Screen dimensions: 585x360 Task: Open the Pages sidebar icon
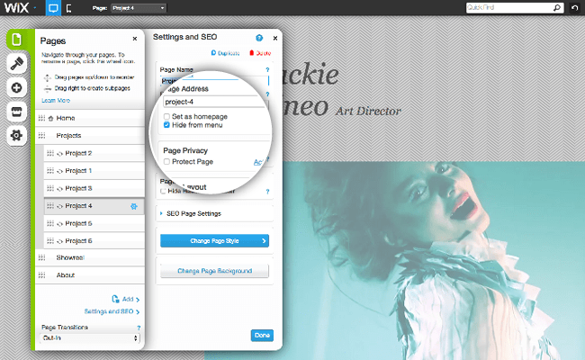tap(16, 40)
